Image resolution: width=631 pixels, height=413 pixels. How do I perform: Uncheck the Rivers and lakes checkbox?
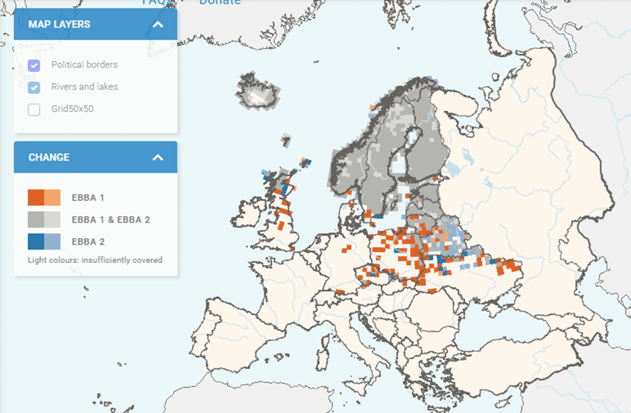(x=34, y=87)
